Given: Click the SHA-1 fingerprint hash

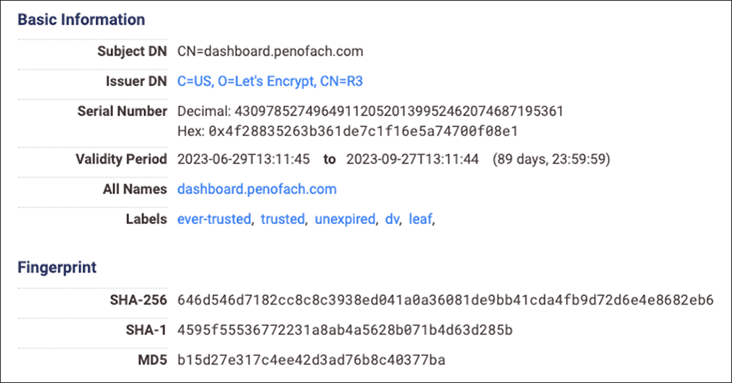Looking at the screenshot, I should [345, 330].
